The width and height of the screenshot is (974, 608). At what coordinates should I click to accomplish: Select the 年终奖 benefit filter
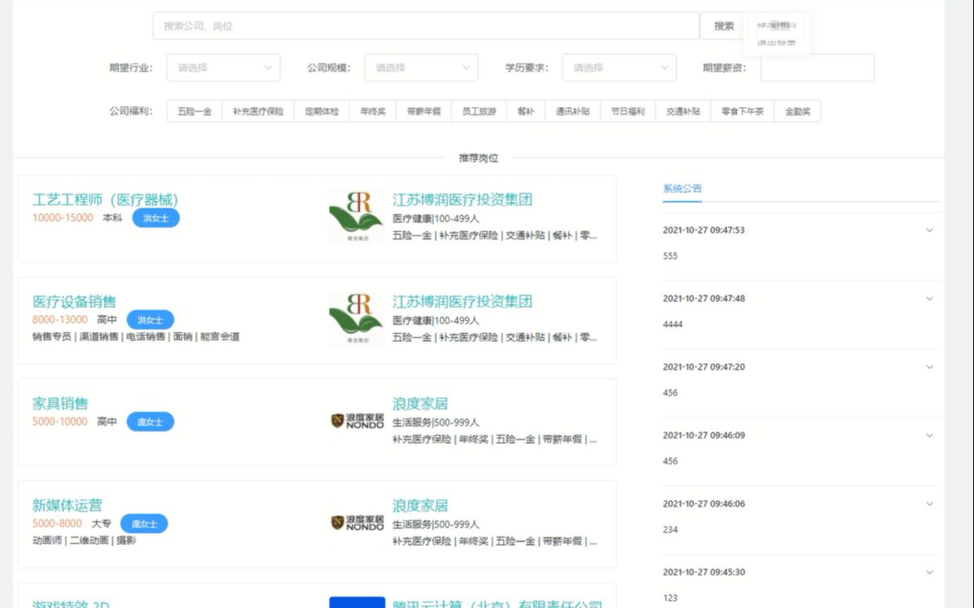click(373, 109)
